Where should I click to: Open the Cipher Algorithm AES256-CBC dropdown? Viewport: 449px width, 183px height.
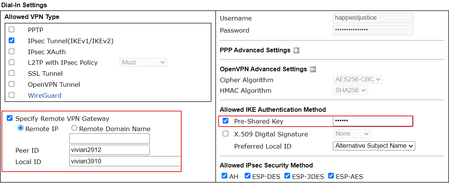pos(358,80)
